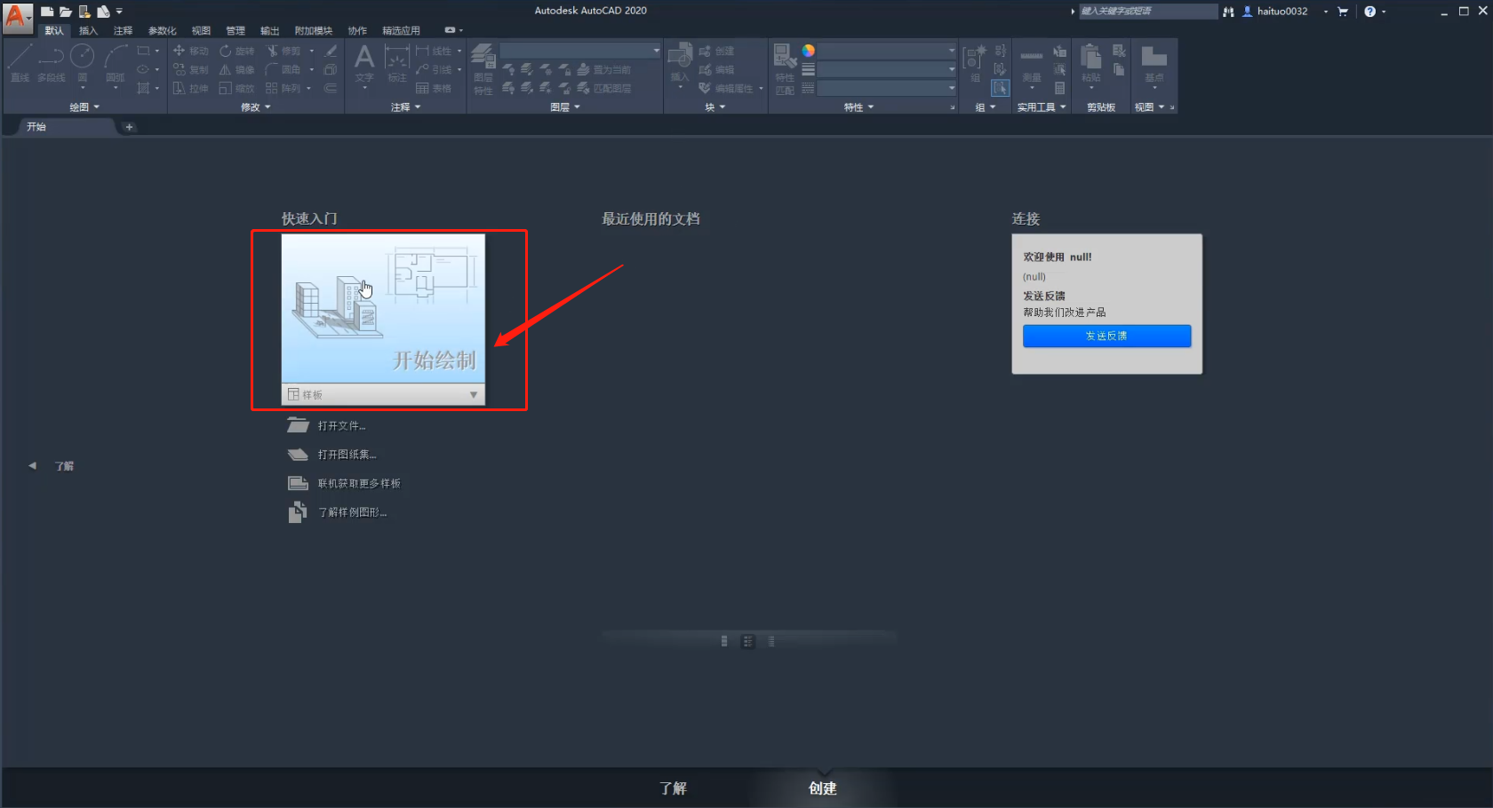Click the plus button for new drawing tab
Screen dimensions: 1493x808
point(129,127)
